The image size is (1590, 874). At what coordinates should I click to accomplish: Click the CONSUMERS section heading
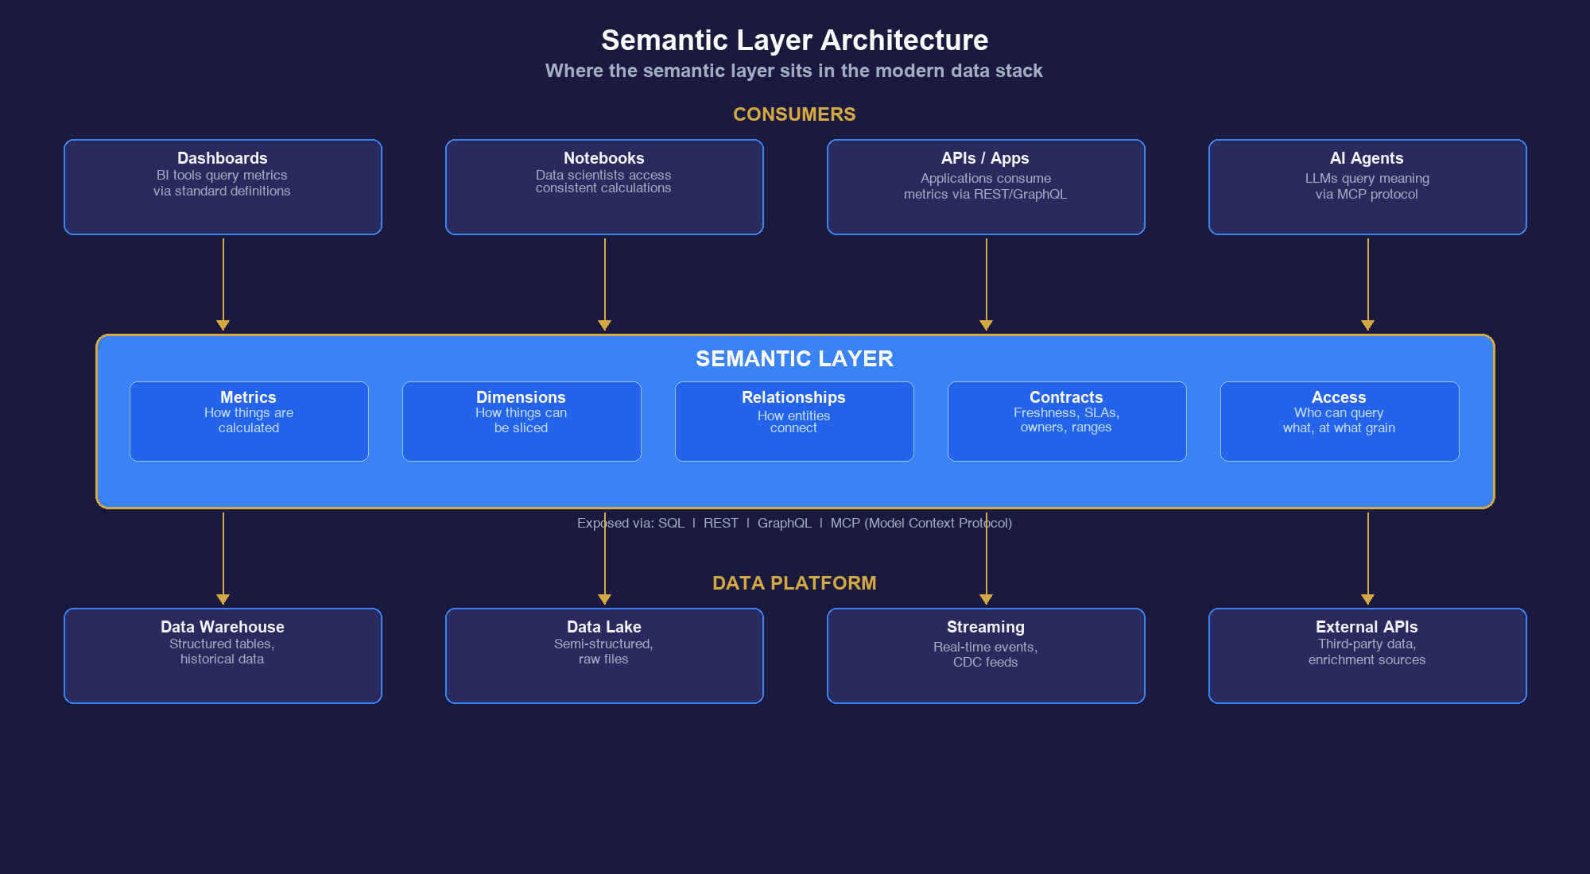pos(794,114)
